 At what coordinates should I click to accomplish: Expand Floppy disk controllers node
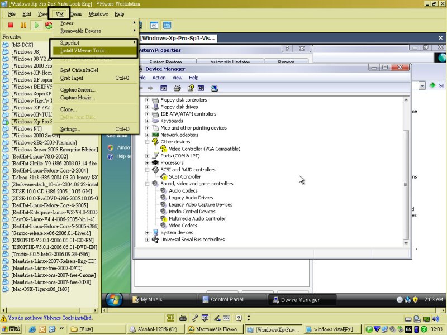point(147,100)
